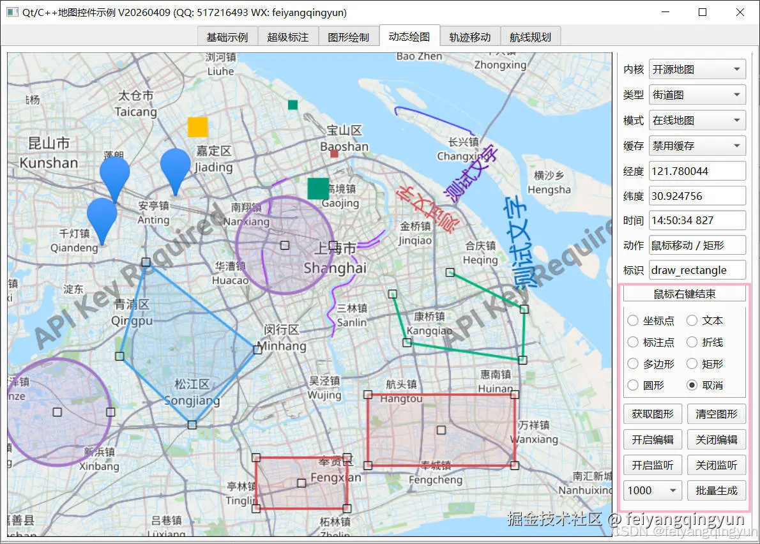The image size is (760, 544).
Task: Switch to the 基础示例 tab
Action: [x=227, y=37]
